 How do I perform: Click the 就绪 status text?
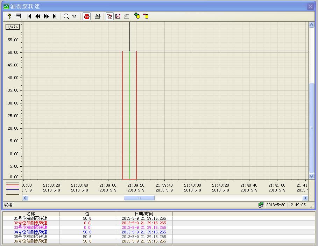coord(8,205)
